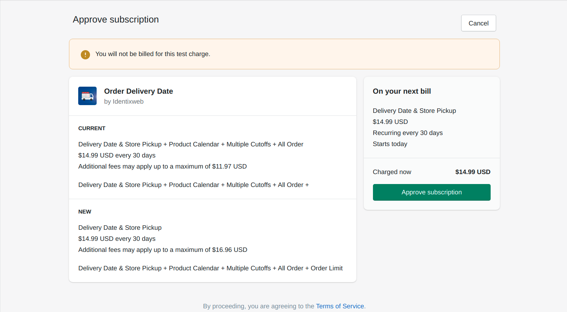Screen dimensions: 567x312
Task: Open the Terms of Service link
Action: [340, 306]
